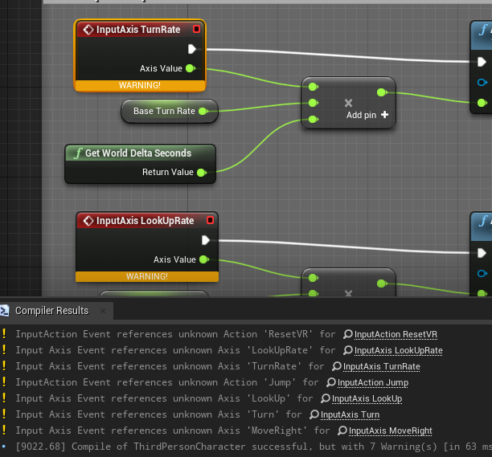The width and height of the screenshot is (492, 457).
Task: Select the Base Turn Rate variable node
Action: coord(170,111)
